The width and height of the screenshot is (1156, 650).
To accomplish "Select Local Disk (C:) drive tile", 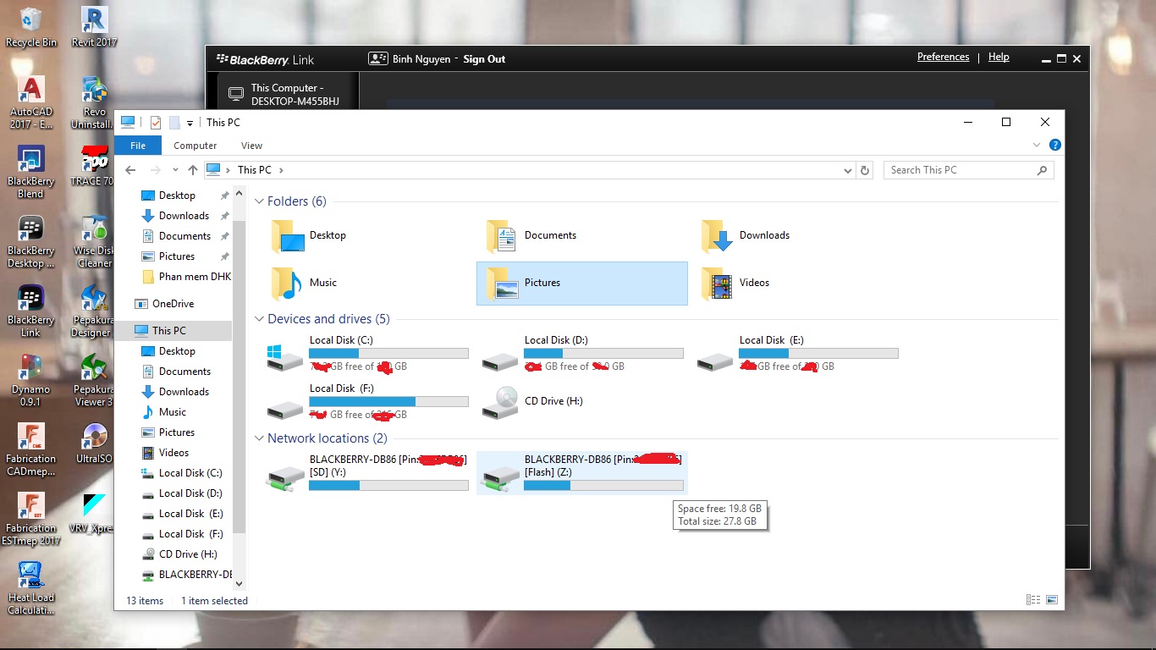I will [x=368, y=353].
